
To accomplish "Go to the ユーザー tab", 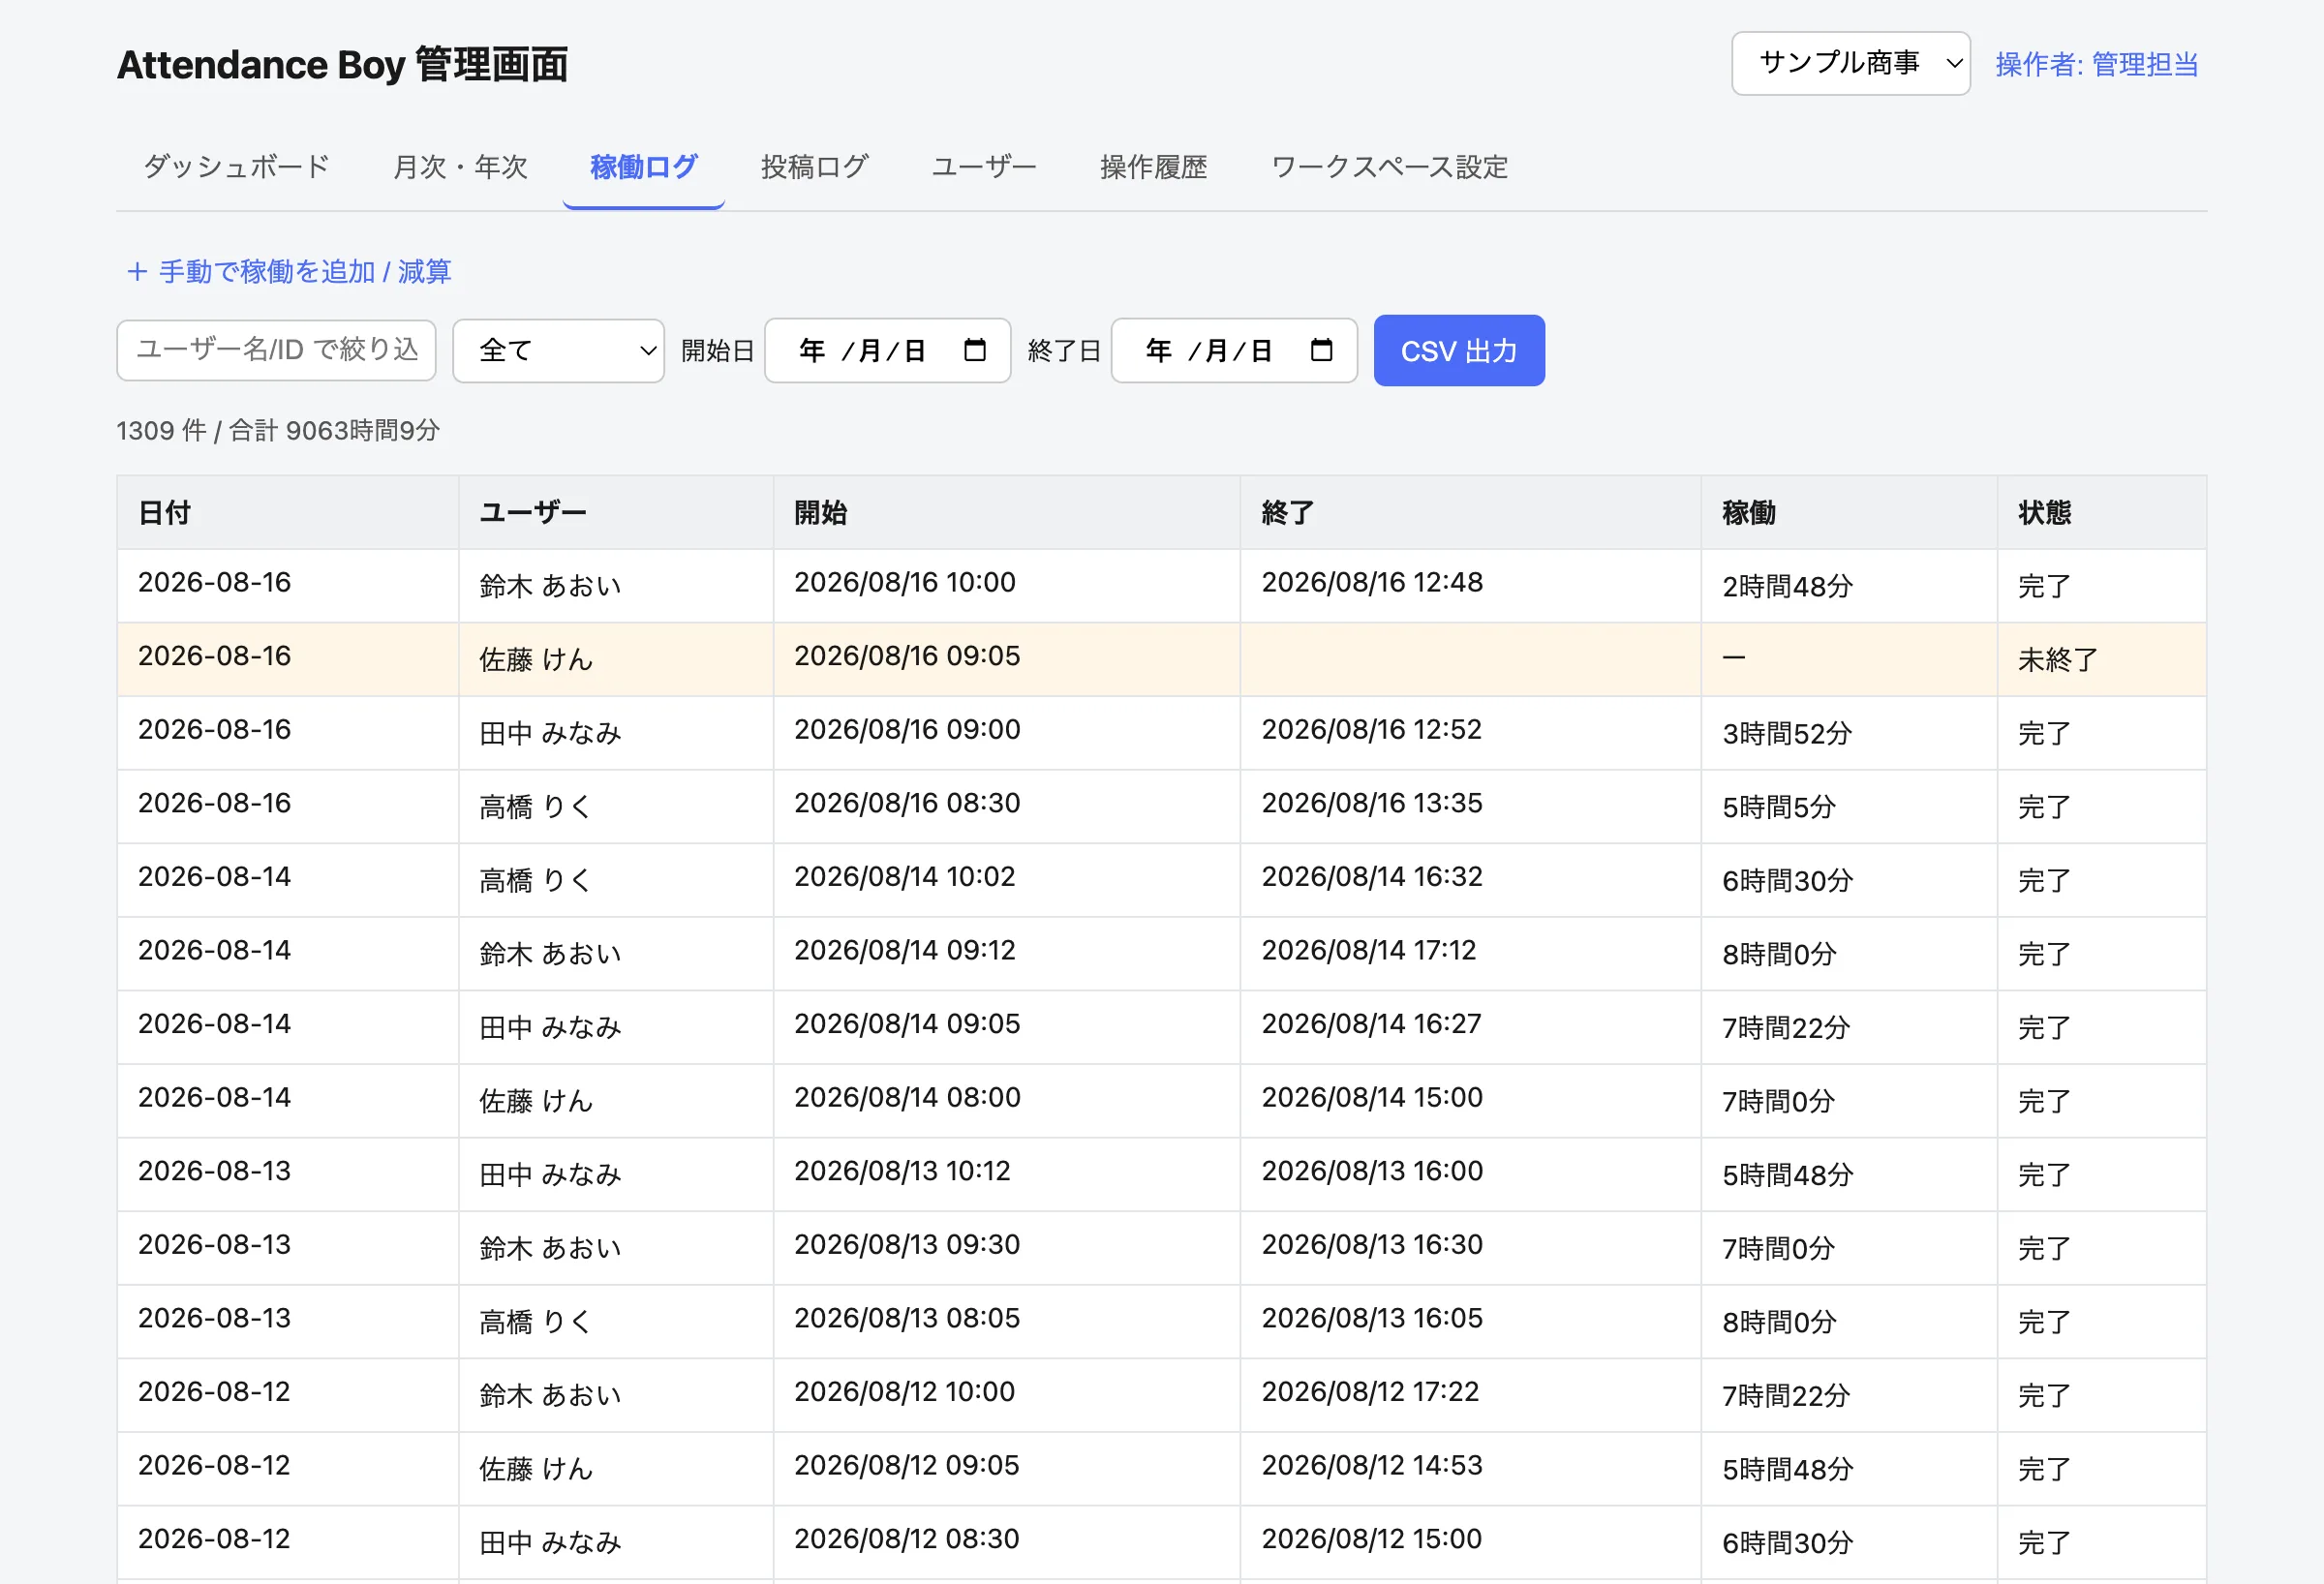I will (x=984, y=167).
